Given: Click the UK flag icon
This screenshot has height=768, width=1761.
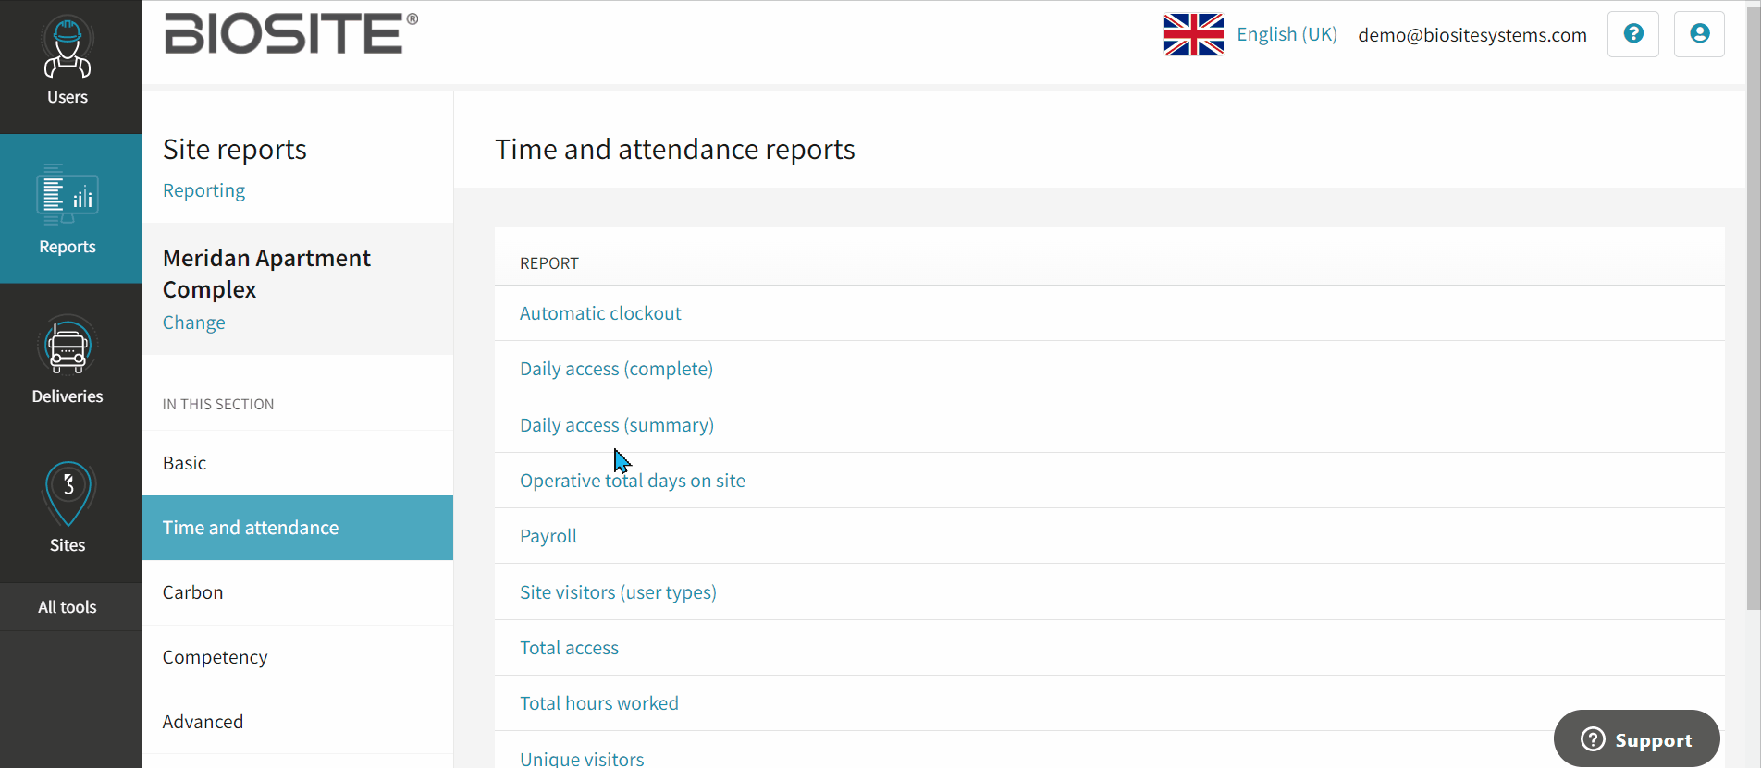Looking at the screenshot, I should [x=1193, y=34].
